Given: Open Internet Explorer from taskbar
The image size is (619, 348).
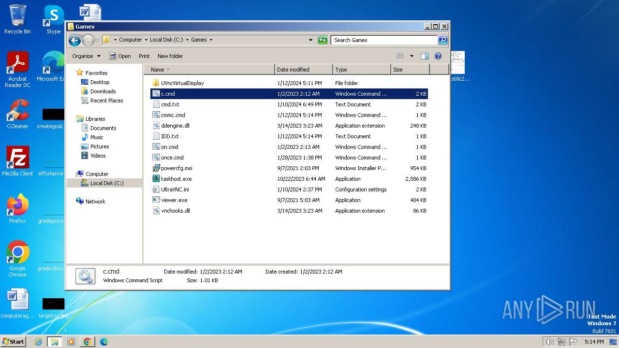Looking at the screenshot, I should [38, 342].
